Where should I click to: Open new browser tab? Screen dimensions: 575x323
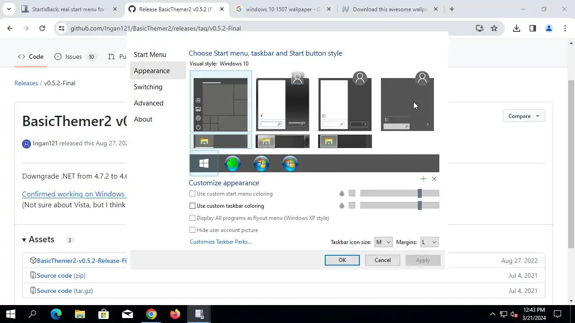point(452,9)
